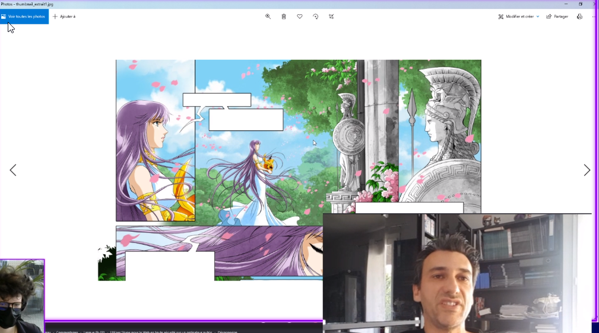Screen dimensions: 599x333
Task: Print the photo using printer icon
Action: (x=579, y=17)
